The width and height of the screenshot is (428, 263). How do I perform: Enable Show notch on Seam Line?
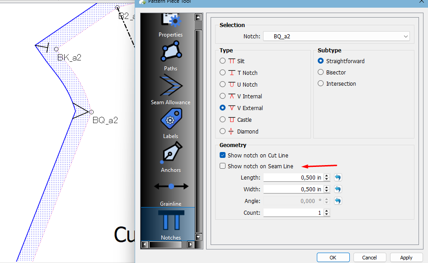point(222,166)
